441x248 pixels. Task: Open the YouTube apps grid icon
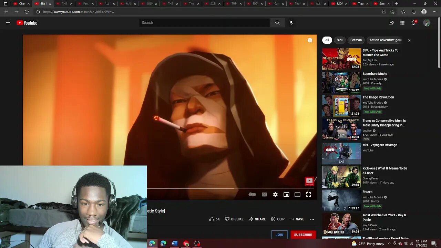click(x=402, y=23)
